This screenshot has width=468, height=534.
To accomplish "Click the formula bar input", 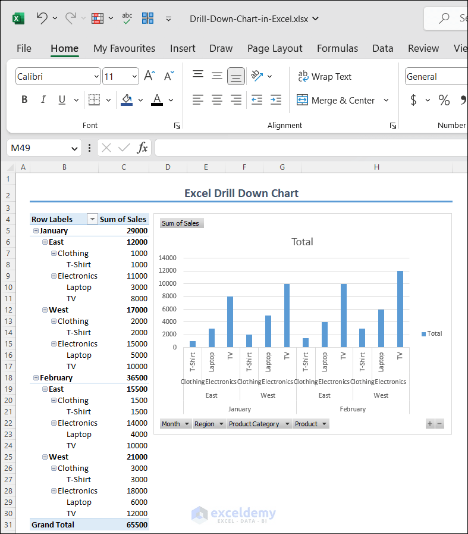I will point(311,148).
